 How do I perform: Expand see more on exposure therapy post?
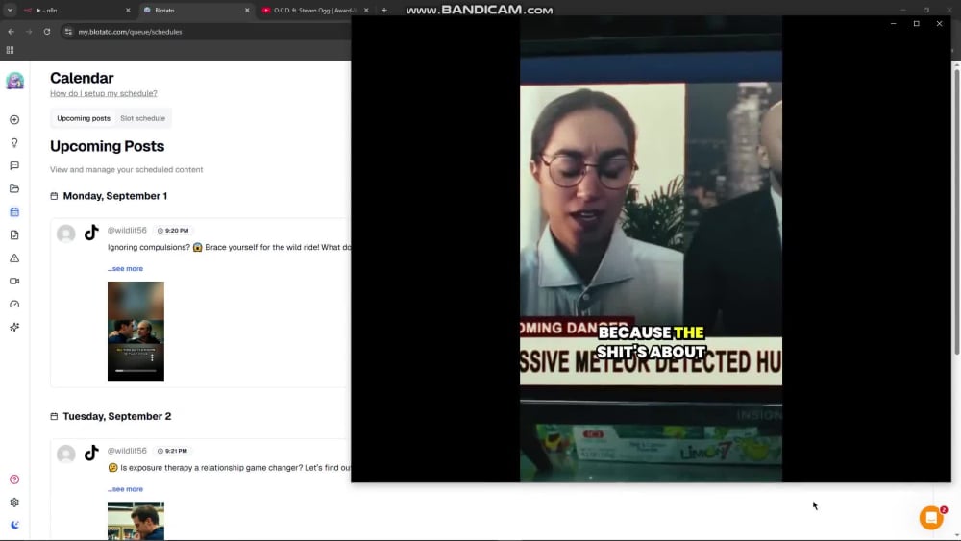tap(125, 489)
